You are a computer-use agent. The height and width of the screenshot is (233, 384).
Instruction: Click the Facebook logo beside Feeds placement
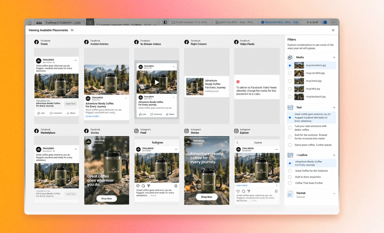[37, 42]
